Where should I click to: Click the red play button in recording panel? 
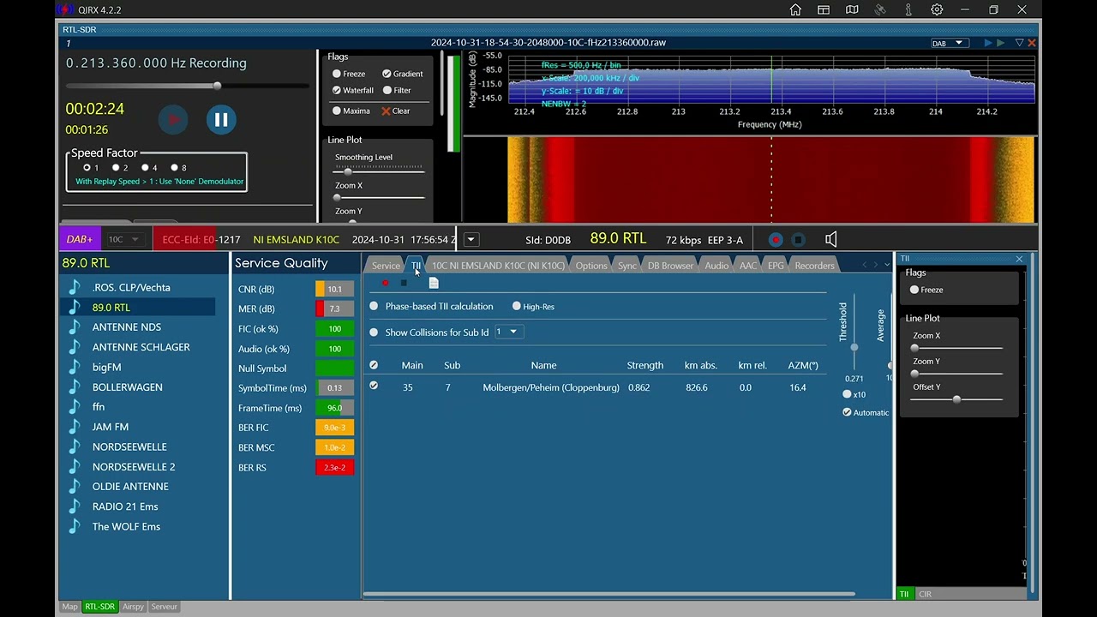(x=173, y=120)
